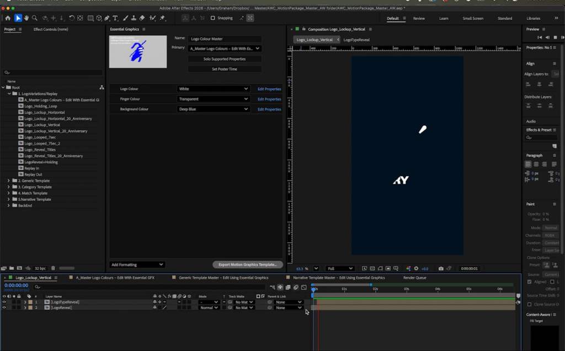
Task: Open the Project panel menu icon
Action: point(20,29)
